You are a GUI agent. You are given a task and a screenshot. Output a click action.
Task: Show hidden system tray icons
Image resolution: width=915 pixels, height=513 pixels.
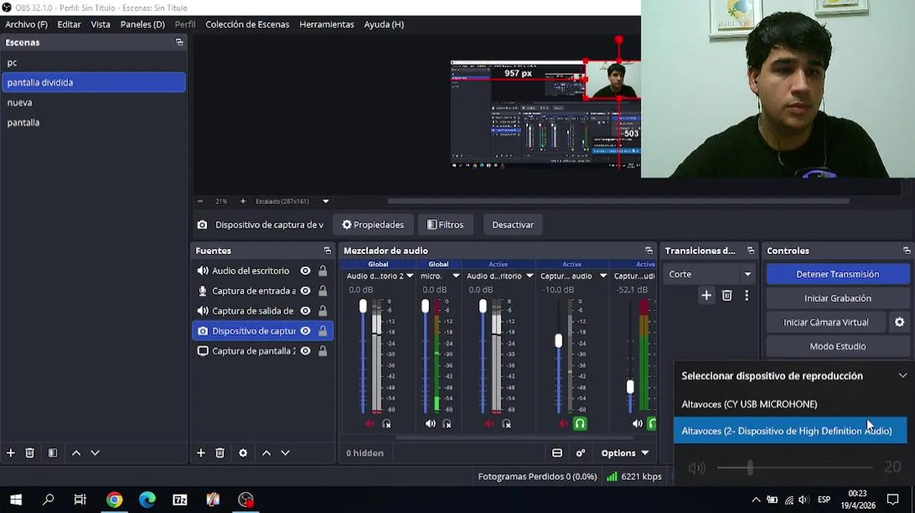coord(756,499)
